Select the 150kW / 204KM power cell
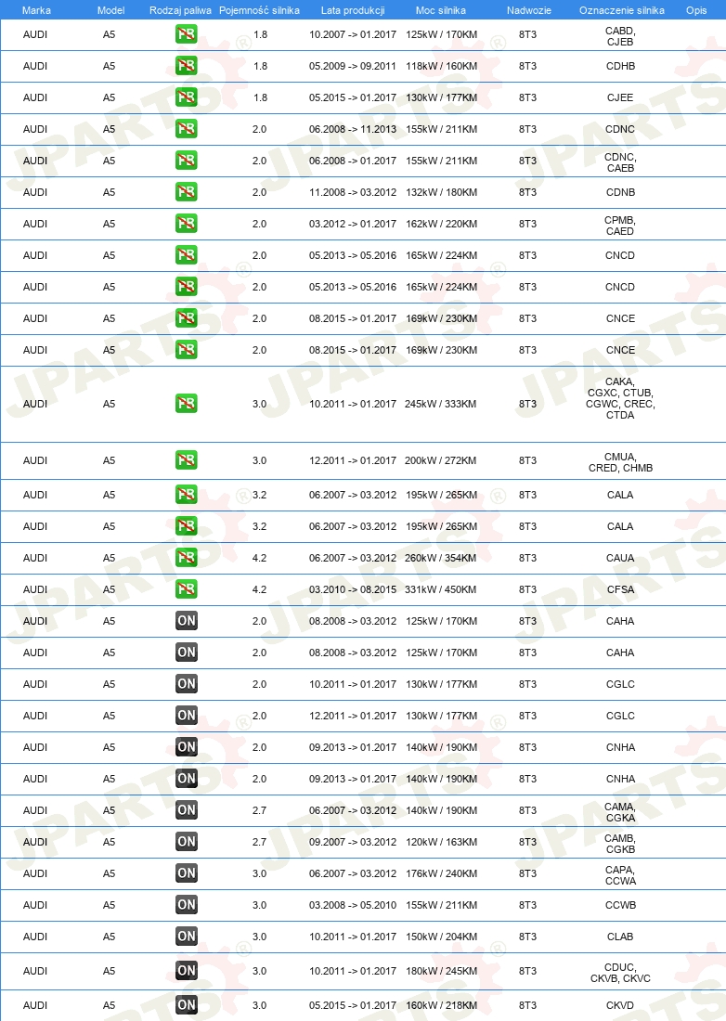Image resolution: width=726 pixels, height=1021 pixels. click(442, 937)
